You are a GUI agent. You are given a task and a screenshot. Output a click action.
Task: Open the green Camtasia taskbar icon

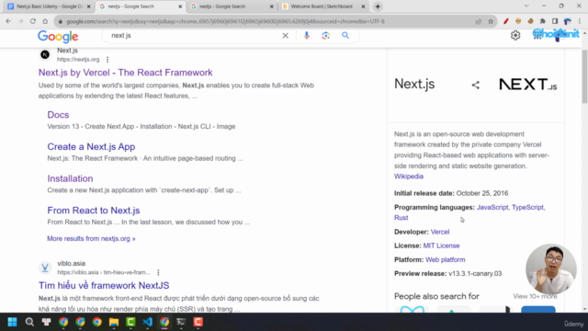point(130,322)
